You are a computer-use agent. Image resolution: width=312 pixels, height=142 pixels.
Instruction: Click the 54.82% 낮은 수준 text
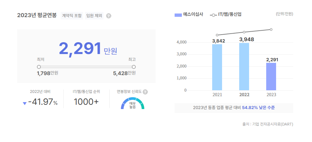point(259,108)
